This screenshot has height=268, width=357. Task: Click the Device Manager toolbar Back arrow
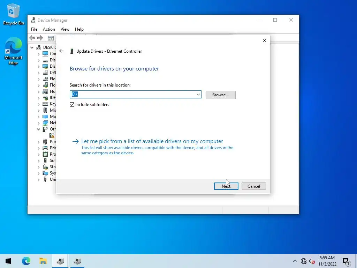[32, 38]
